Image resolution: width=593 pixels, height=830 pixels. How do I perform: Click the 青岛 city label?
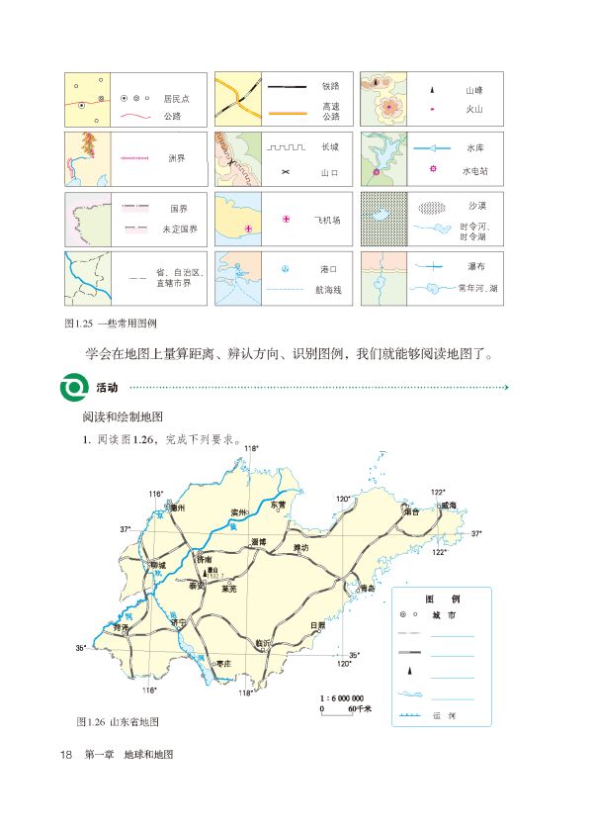pyautogui.click(x=367, y=588)
